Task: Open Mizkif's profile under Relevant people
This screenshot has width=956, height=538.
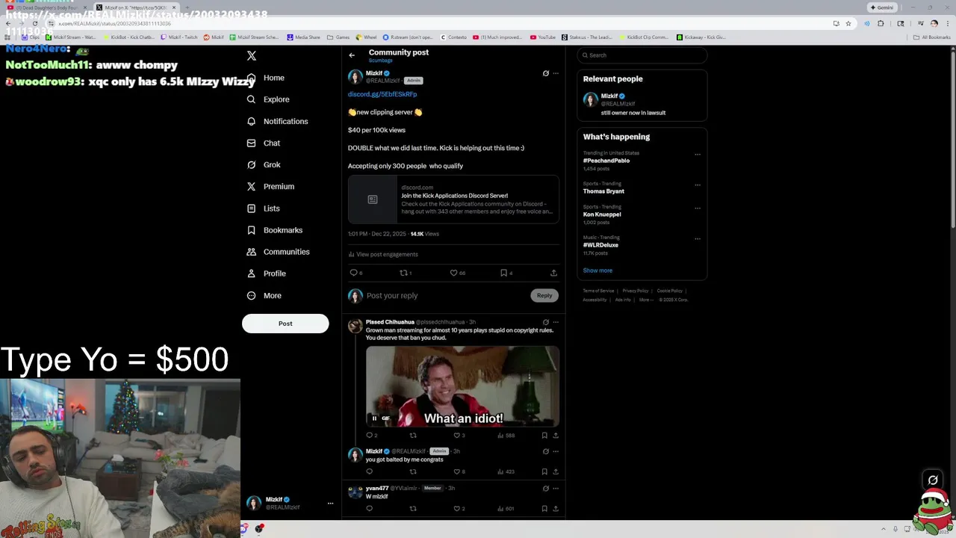Action: point(642,104)
